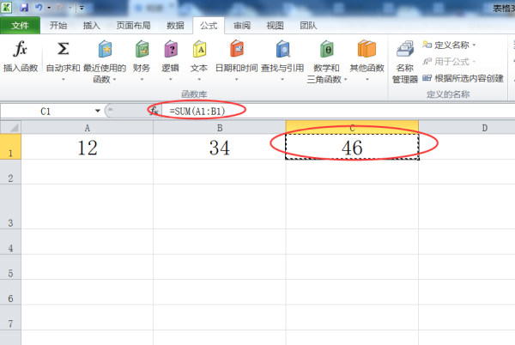Click Create from Selection (根据所选内容创建)
This screenshot has width=515, height=345.
click(x=463, y=78)
